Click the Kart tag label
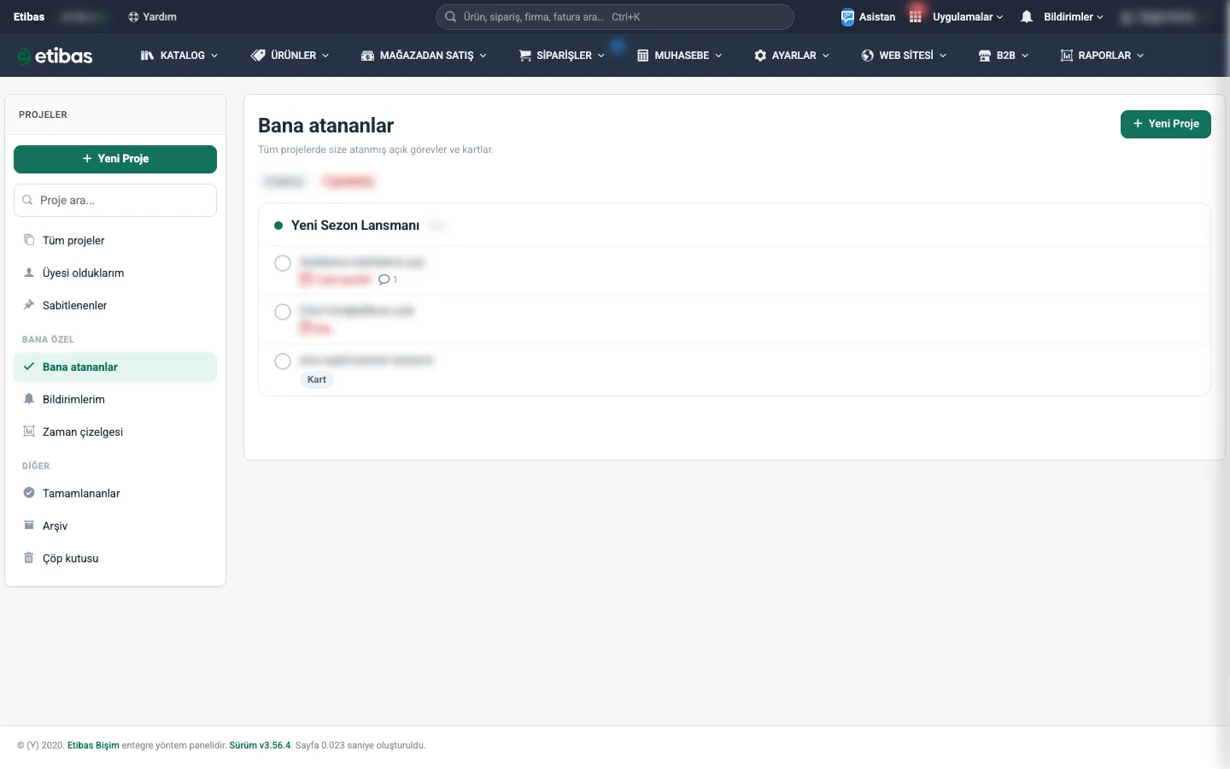The image size is (1230, 769). pos(317,379)
